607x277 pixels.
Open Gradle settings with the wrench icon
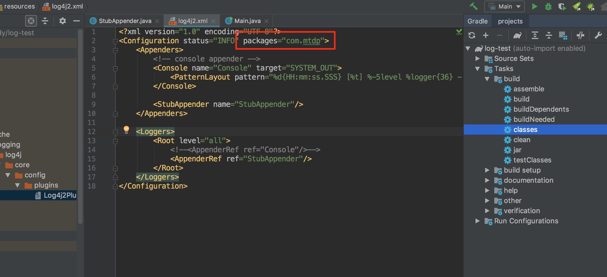(598, 35)
